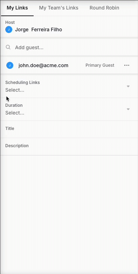The image size is (138, 274).
Task: Click Scheduling Links Select... placeholder
Action: coord(15,90)
